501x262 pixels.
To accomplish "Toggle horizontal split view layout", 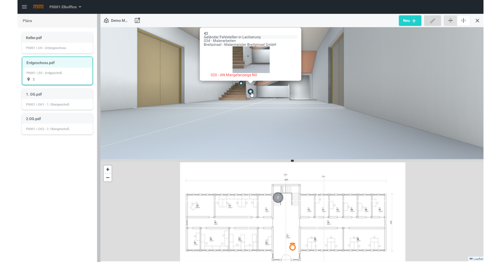I will 450,20.
